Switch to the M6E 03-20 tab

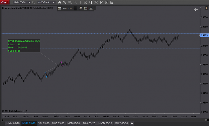(58, 123)
